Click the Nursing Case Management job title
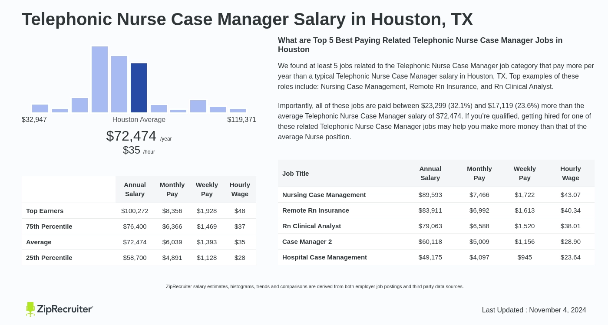Viewport: 608px width, 325px height. pyautogui.click(x=324, y=194)
